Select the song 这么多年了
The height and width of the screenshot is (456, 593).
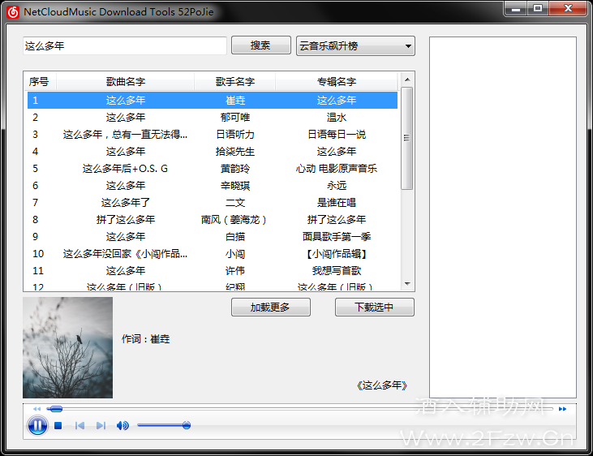click(x=125, y=203)
